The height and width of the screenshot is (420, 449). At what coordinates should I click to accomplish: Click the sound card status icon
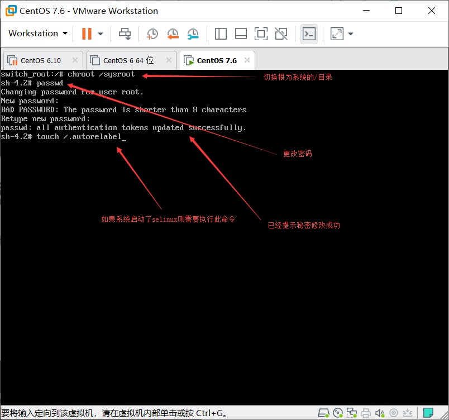(380, 413)
